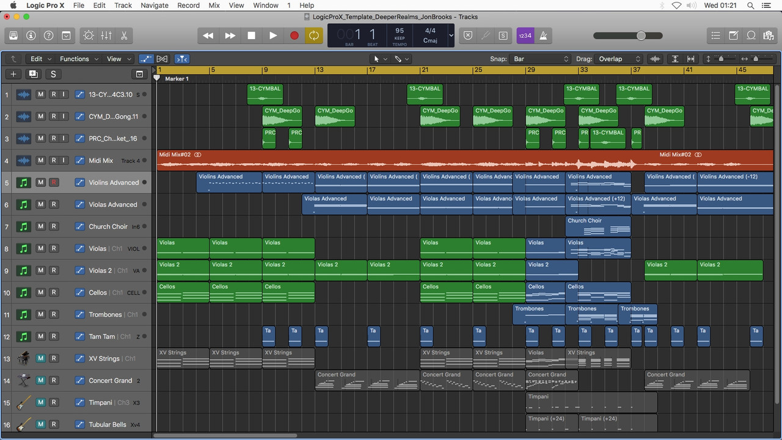Fast forward the playhead

pos(230,35)
